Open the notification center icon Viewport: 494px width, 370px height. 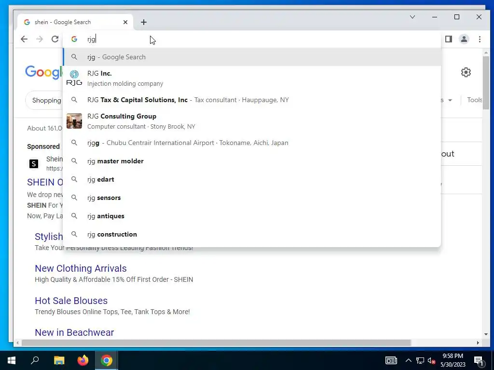pyautogui.click(x=479, y=361)
